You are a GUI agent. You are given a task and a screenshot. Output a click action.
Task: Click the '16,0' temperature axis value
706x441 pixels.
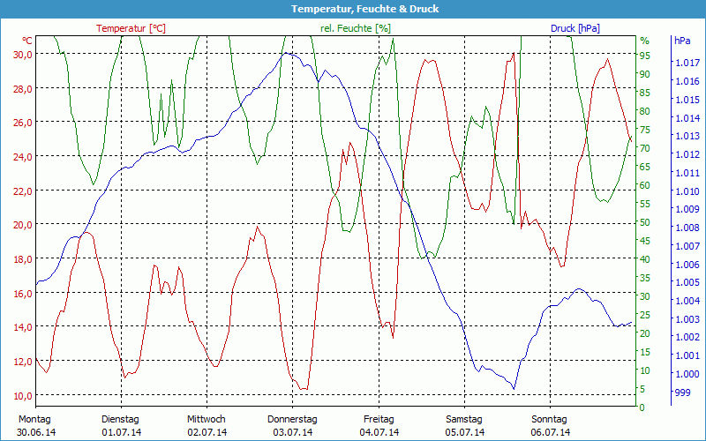(23, 293)
